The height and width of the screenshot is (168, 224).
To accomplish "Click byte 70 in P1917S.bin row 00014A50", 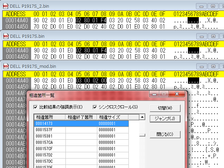I will 37,57.
